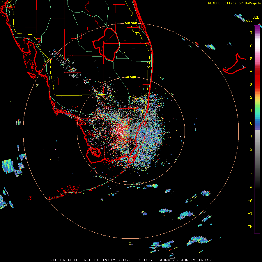The width and height of the screenshot is (262, 262).
Task: Click the Differential Reflectivity (ZDR) footer caption
Action: pos(131,260)
